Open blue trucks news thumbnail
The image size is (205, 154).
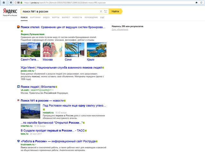30,111
